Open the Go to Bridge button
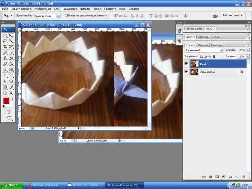 (215, 16)
